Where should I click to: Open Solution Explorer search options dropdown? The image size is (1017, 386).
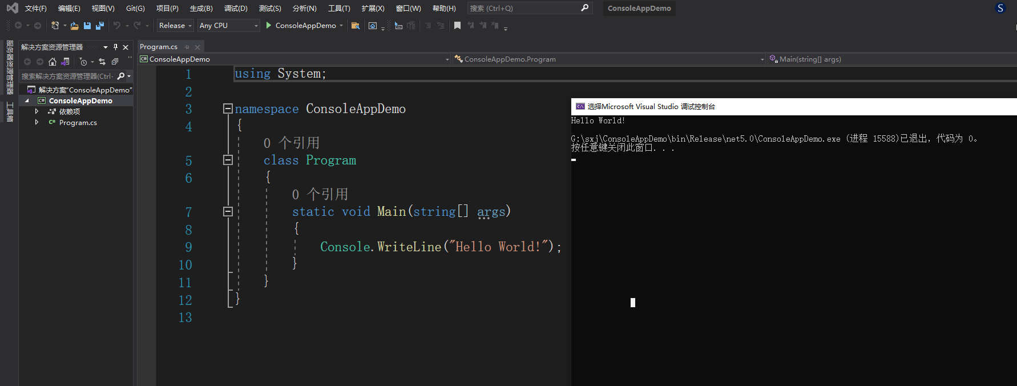click(129, 76)
